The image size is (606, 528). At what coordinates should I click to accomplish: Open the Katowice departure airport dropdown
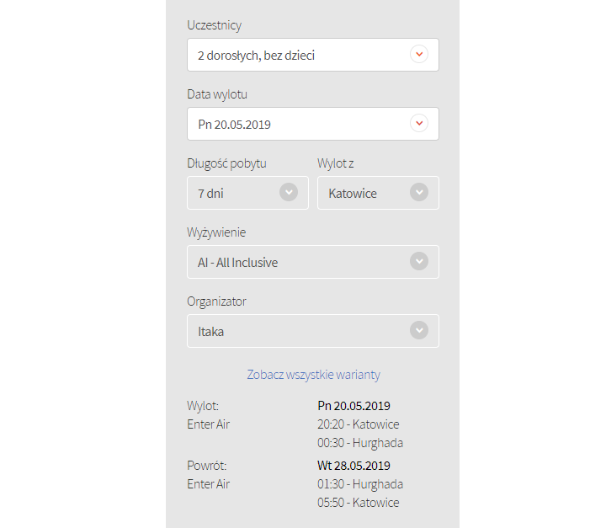(x=366, y=194)
